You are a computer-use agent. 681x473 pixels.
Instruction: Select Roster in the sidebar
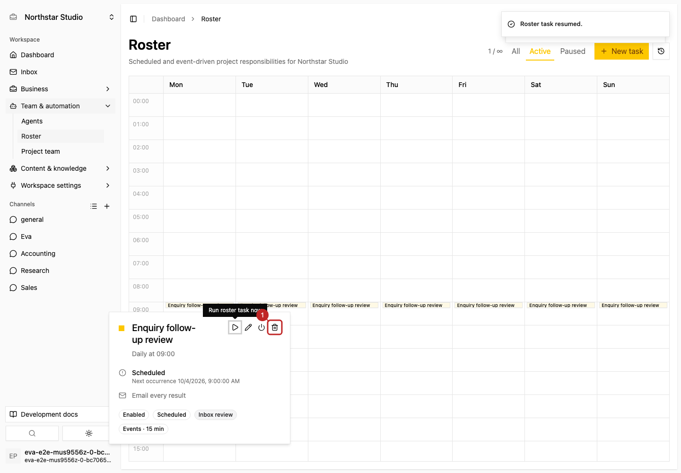[61, 136]
